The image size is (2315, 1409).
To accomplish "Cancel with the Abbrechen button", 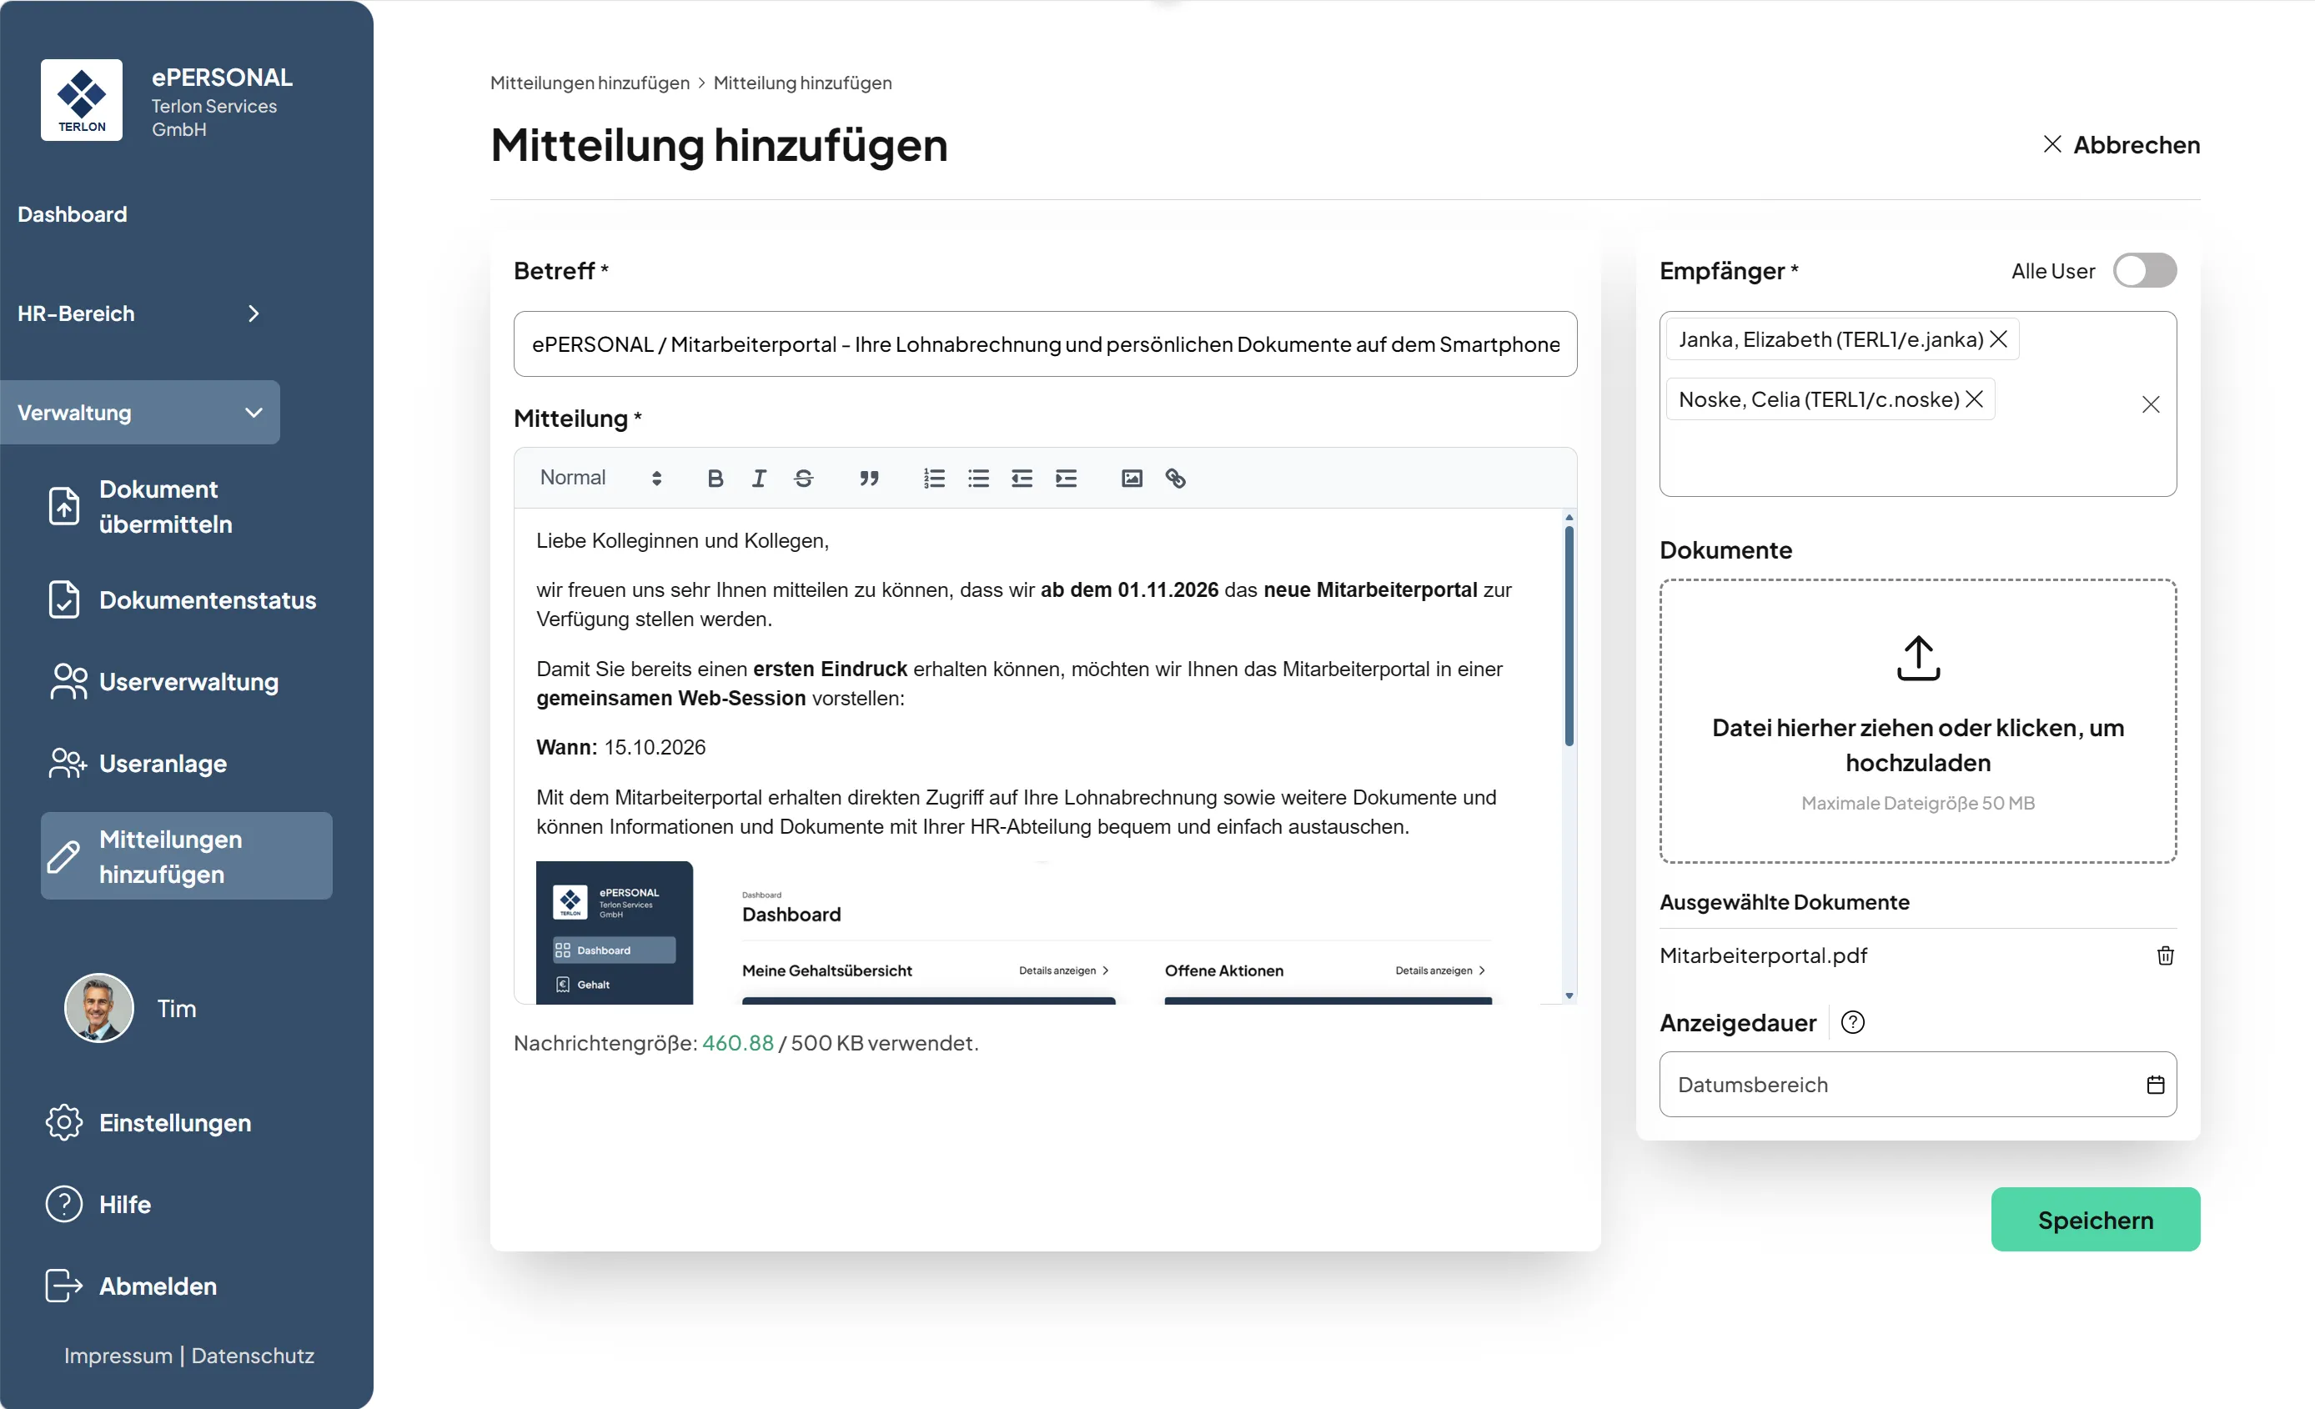I will pos(2122,145).
